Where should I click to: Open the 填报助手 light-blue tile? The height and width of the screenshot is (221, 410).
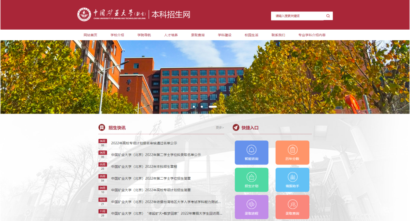coord(292,180)
